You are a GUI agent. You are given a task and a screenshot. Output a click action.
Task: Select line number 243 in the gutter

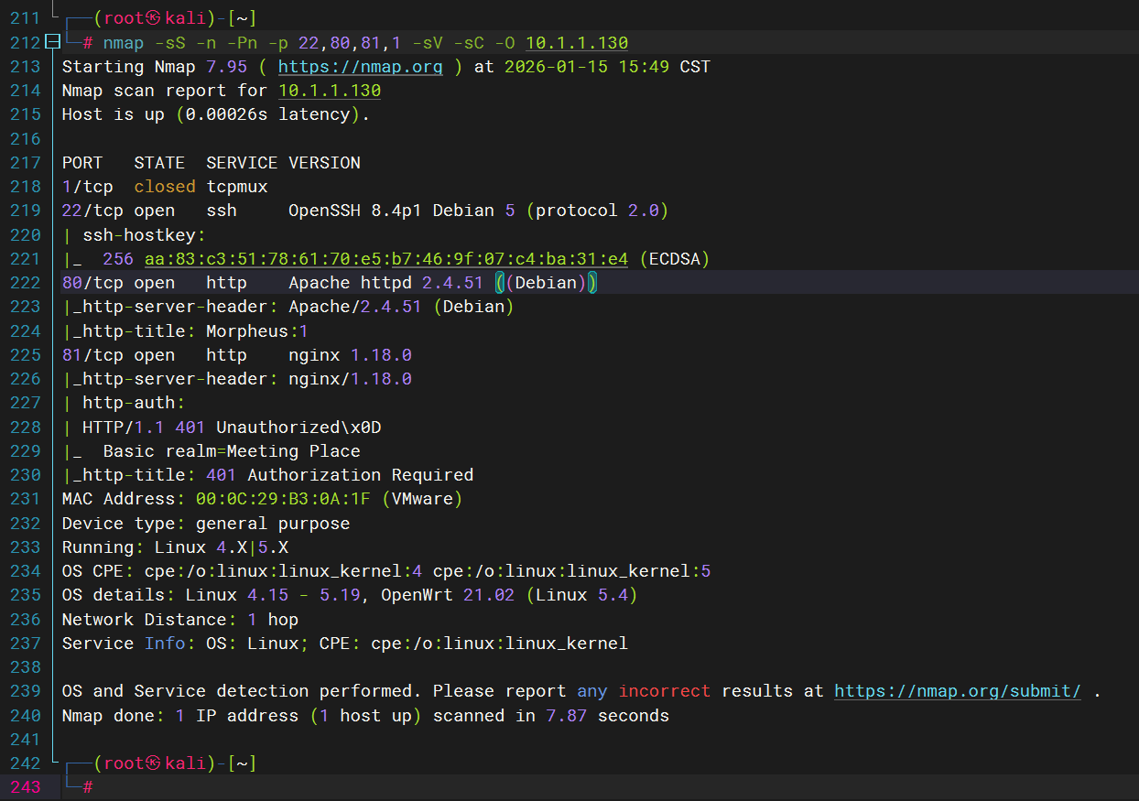point(25,786)
